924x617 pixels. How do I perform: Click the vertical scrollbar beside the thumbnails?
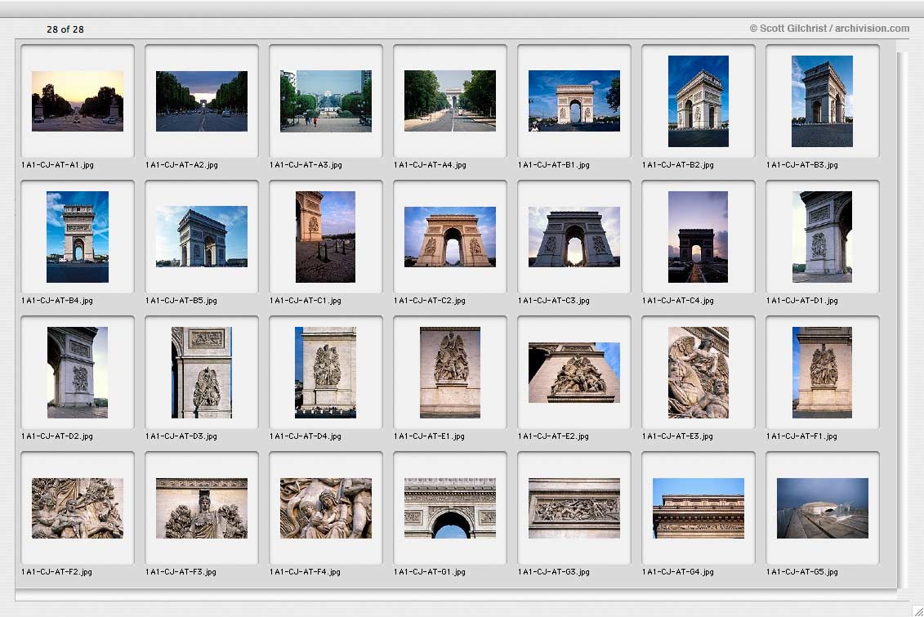[x=903, y=320]
